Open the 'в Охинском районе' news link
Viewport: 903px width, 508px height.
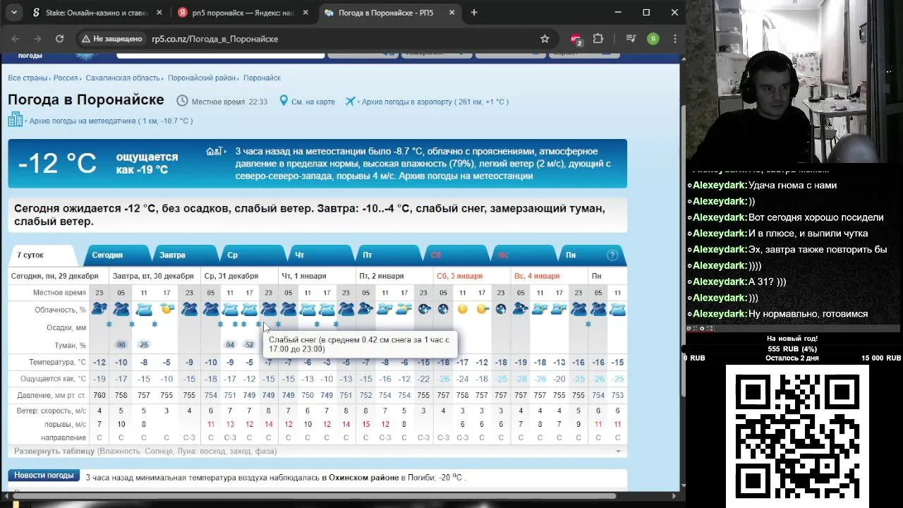pos(360,478)
